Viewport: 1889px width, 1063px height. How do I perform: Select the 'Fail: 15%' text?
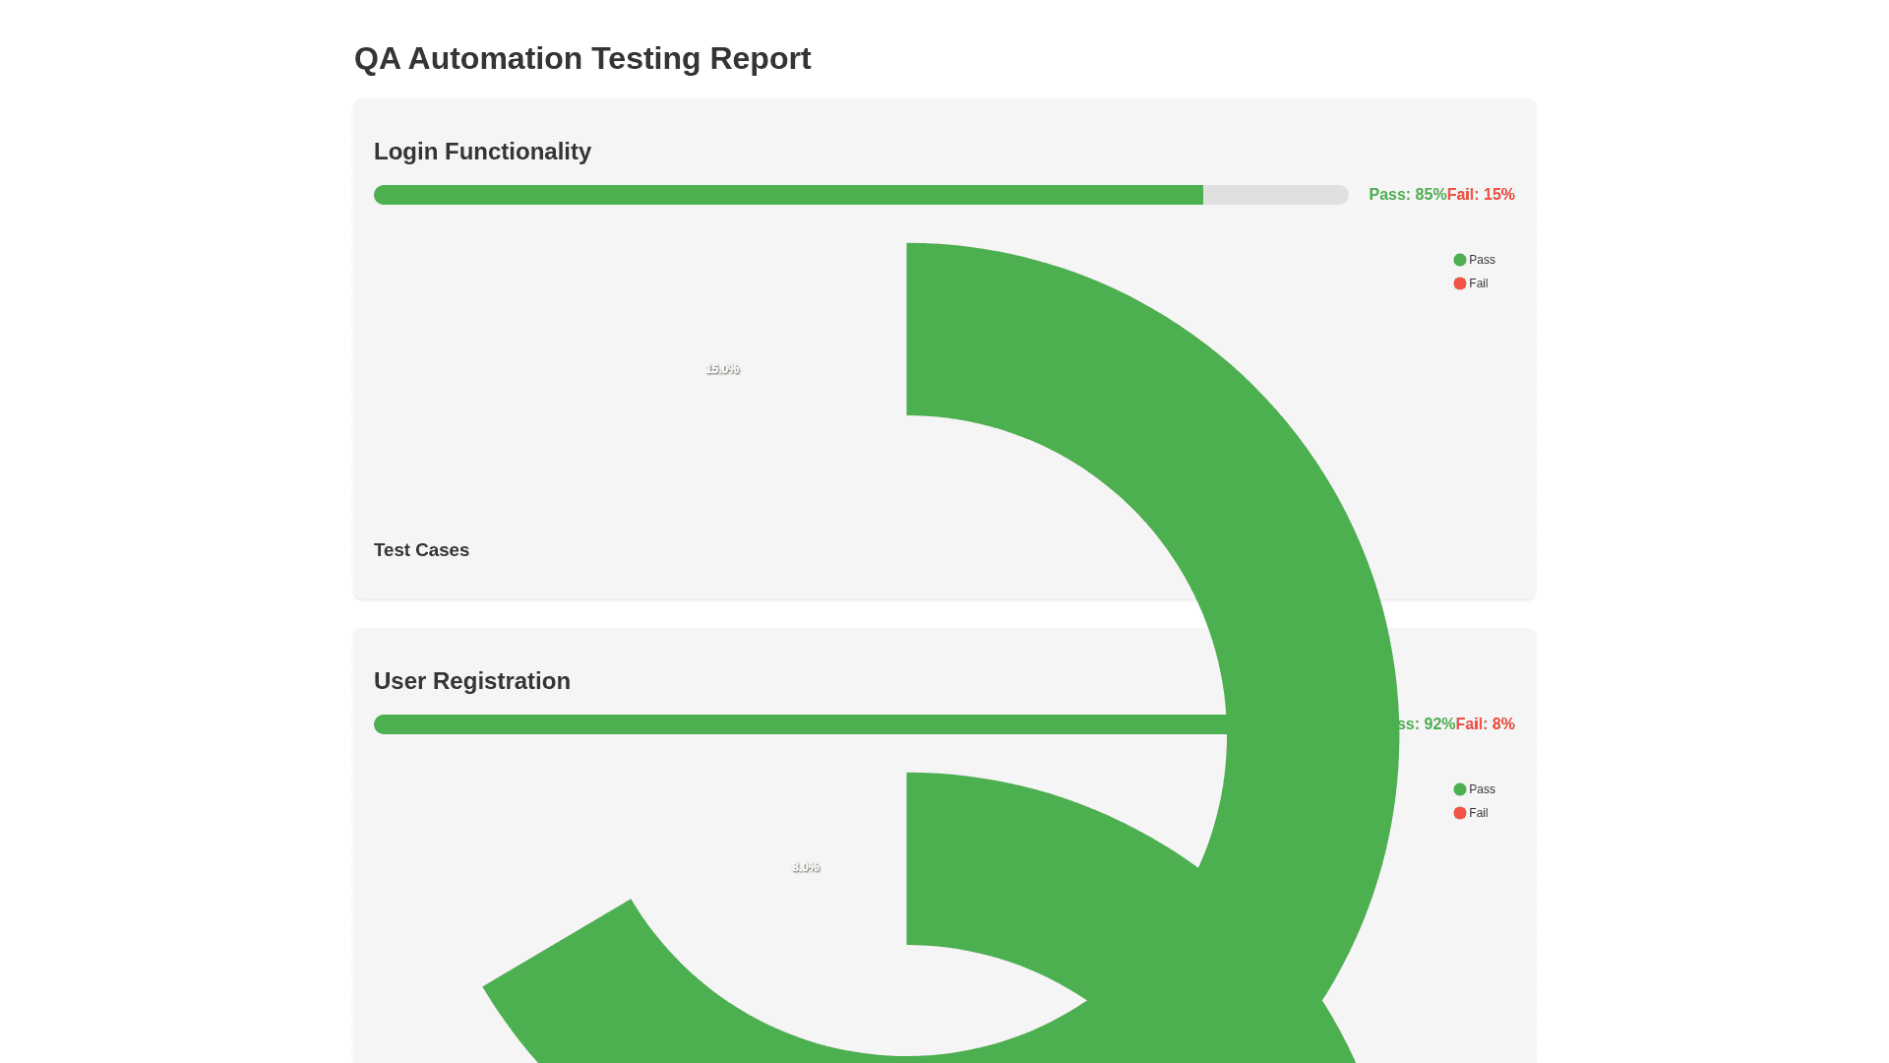pyautogui.click(x=1481, y=195)
